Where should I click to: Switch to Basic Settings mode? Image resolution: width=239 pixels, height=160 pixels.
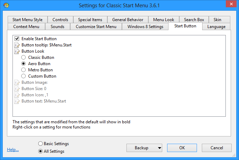pyautogui.click(x=40, y=144)
